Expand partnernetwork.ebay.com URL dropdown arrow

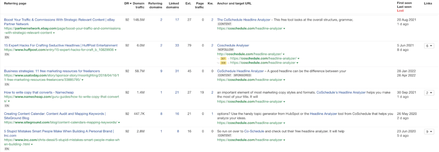pos(54,33)
